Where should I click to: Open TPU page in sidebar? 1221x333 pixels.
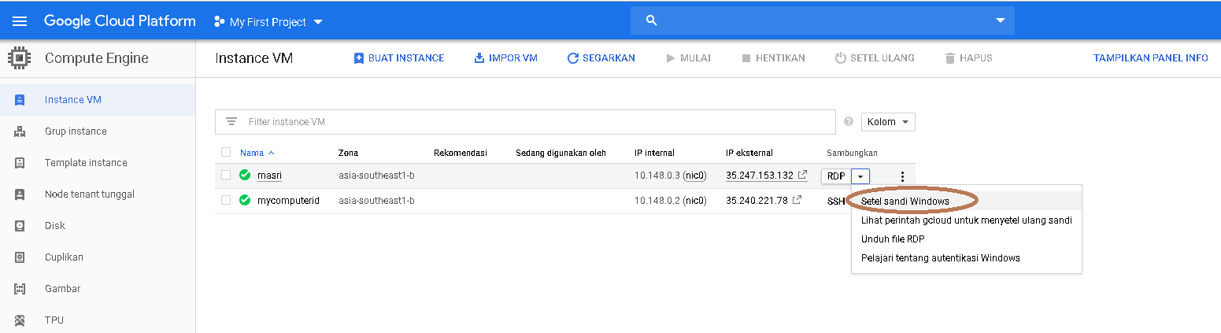(x=54, y=320)
